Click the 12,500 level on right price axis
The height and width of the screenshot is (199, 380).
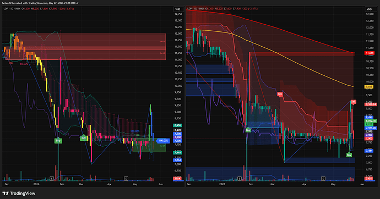point(370,14)
